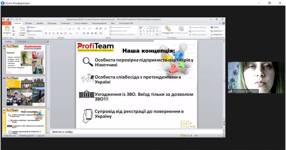Decrease list indent level

[97, 29]
